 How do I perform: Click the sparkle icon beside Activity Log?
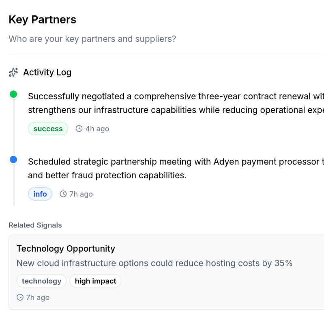coord(13,73)
